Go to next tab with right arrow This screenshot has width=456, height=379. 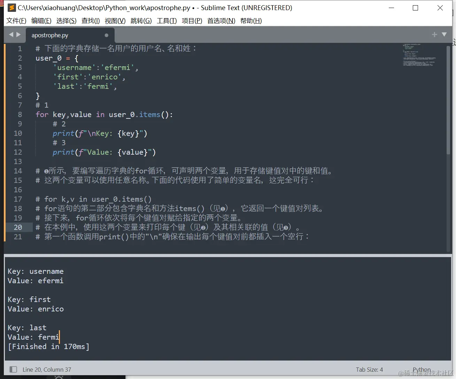pyautogui.click(x=18, y=34)
